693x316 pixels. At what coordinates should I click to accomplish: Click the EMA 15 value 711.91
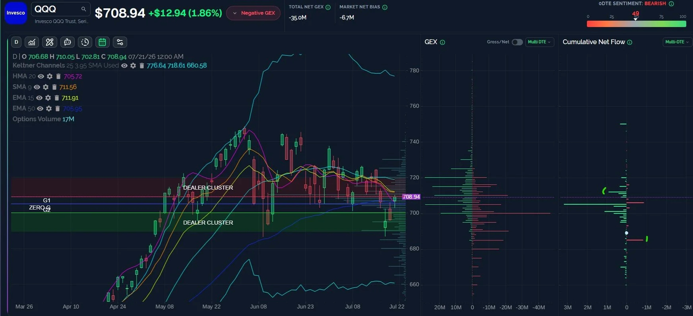(x=70, y=98)
